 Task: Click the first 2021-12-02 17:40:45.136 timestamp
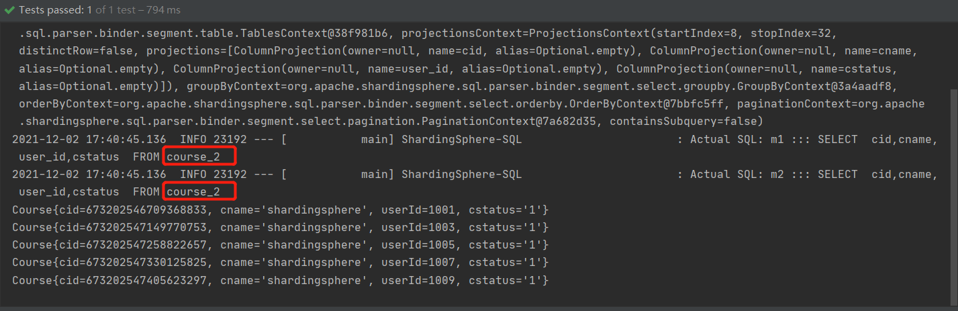[89, 140]
